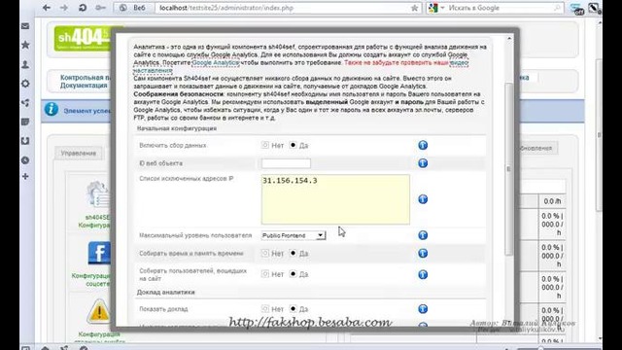Open the Facebook social config icon
The height and width of the screenshot is (350, 622).
99,253
